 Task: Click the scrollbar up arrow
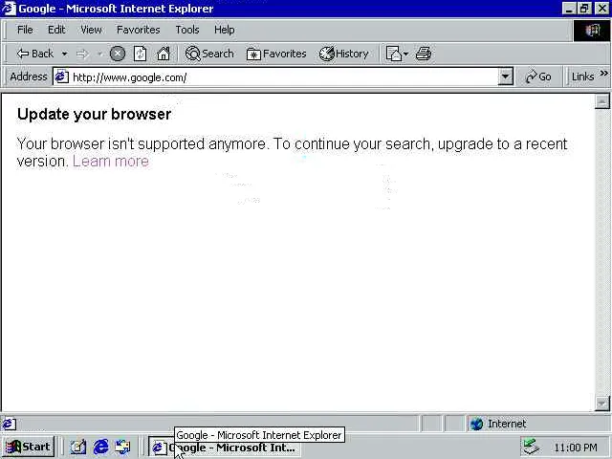tap(601, 101)
